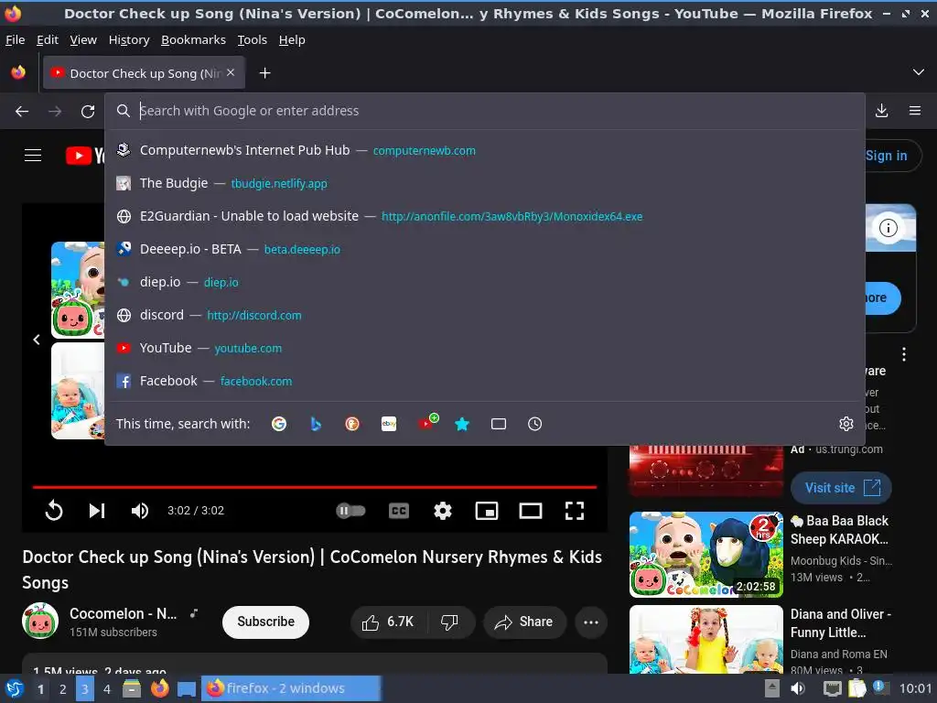The width and height of the screenshot is (937, 703).
Task: Select Deeeep.io - BETA suggestion
Action: point(485,249)
